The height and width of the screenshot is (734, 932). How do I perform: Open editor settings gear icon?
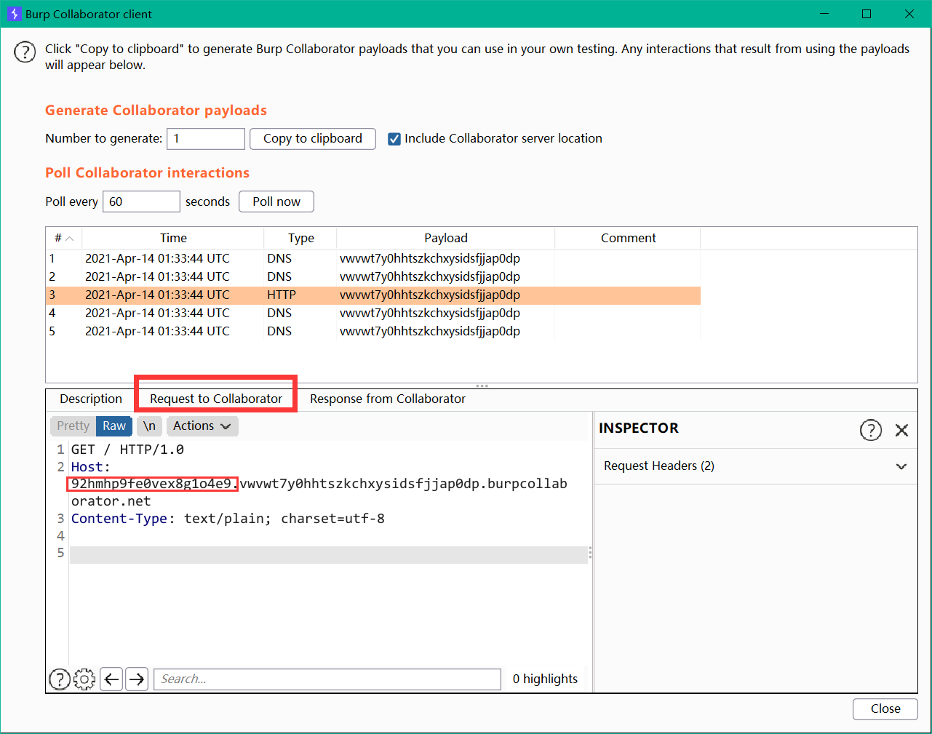[84, 679]
